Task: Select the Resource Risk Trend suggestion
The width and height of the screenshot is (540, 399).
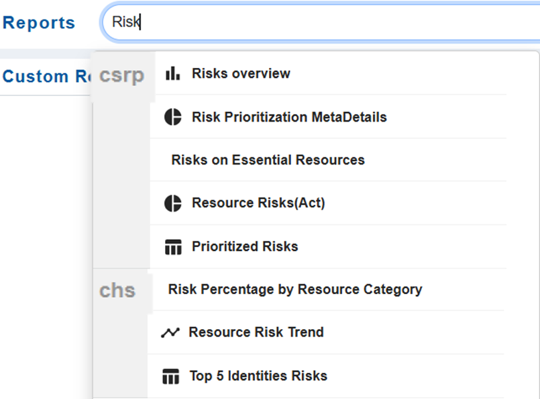Action: [x=256, y=332]
